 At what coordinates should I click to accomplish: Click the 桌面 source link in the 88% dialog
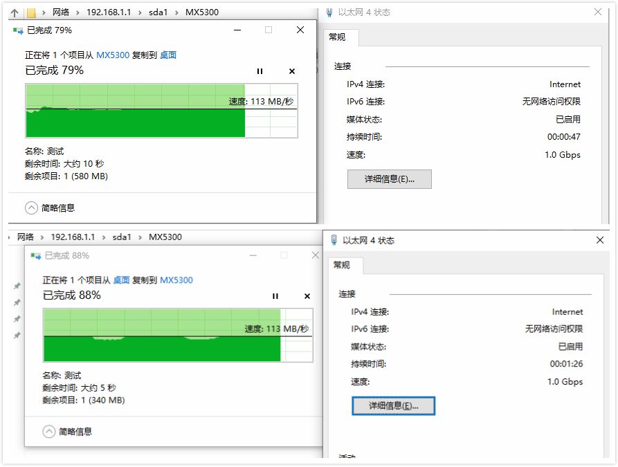[121, 280]
